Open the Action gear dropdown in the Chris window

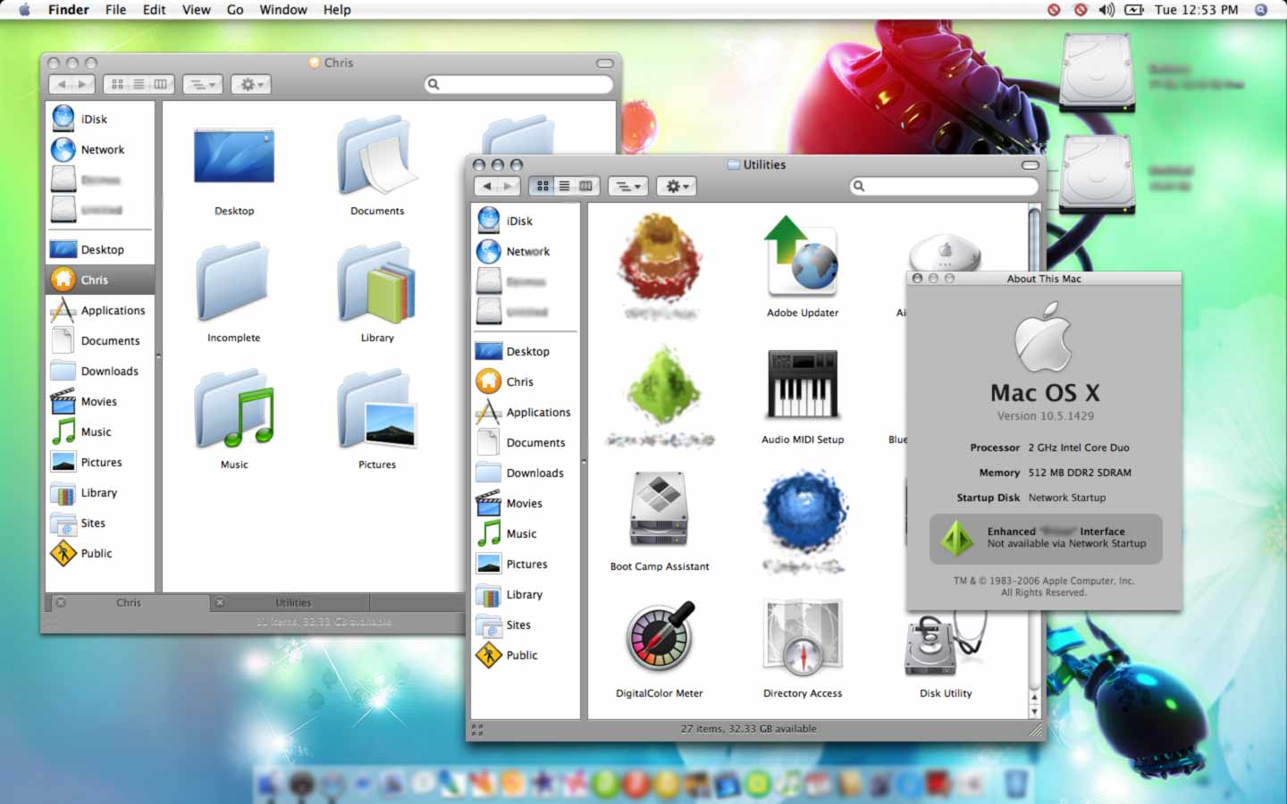(250, 84)
